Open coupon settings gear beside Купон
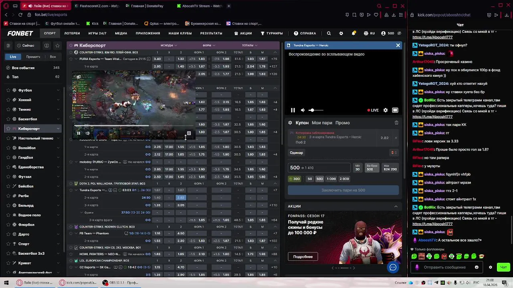This screenshot has width=513, height=288. (x=290, y=123)
